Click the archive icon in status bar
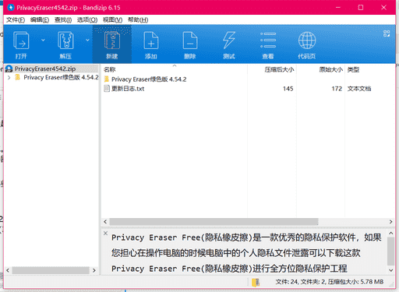The height and width of the screenshot is (292, 399). pyautogui.click(x=256, y=282)
